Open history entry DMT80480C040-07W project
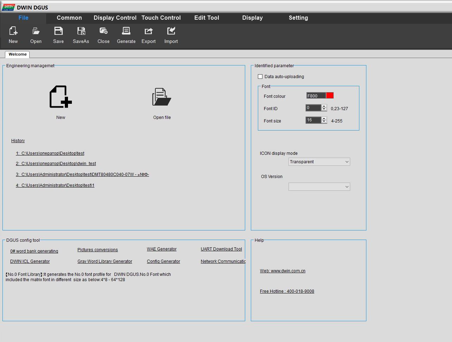This screenshot has width=452, height=342. pos(82,175)
